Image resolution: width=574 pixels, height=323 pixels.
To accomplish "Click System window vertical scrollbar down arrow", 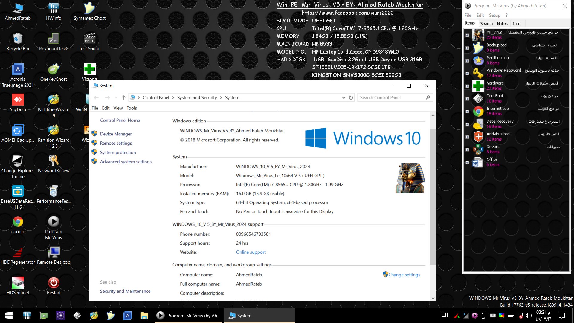I will pos(433,298).
